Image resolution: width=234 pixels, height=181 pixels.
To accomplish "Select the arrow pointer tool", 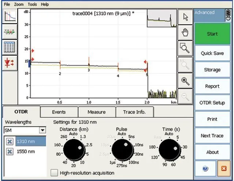I will [x=185, y=17].
